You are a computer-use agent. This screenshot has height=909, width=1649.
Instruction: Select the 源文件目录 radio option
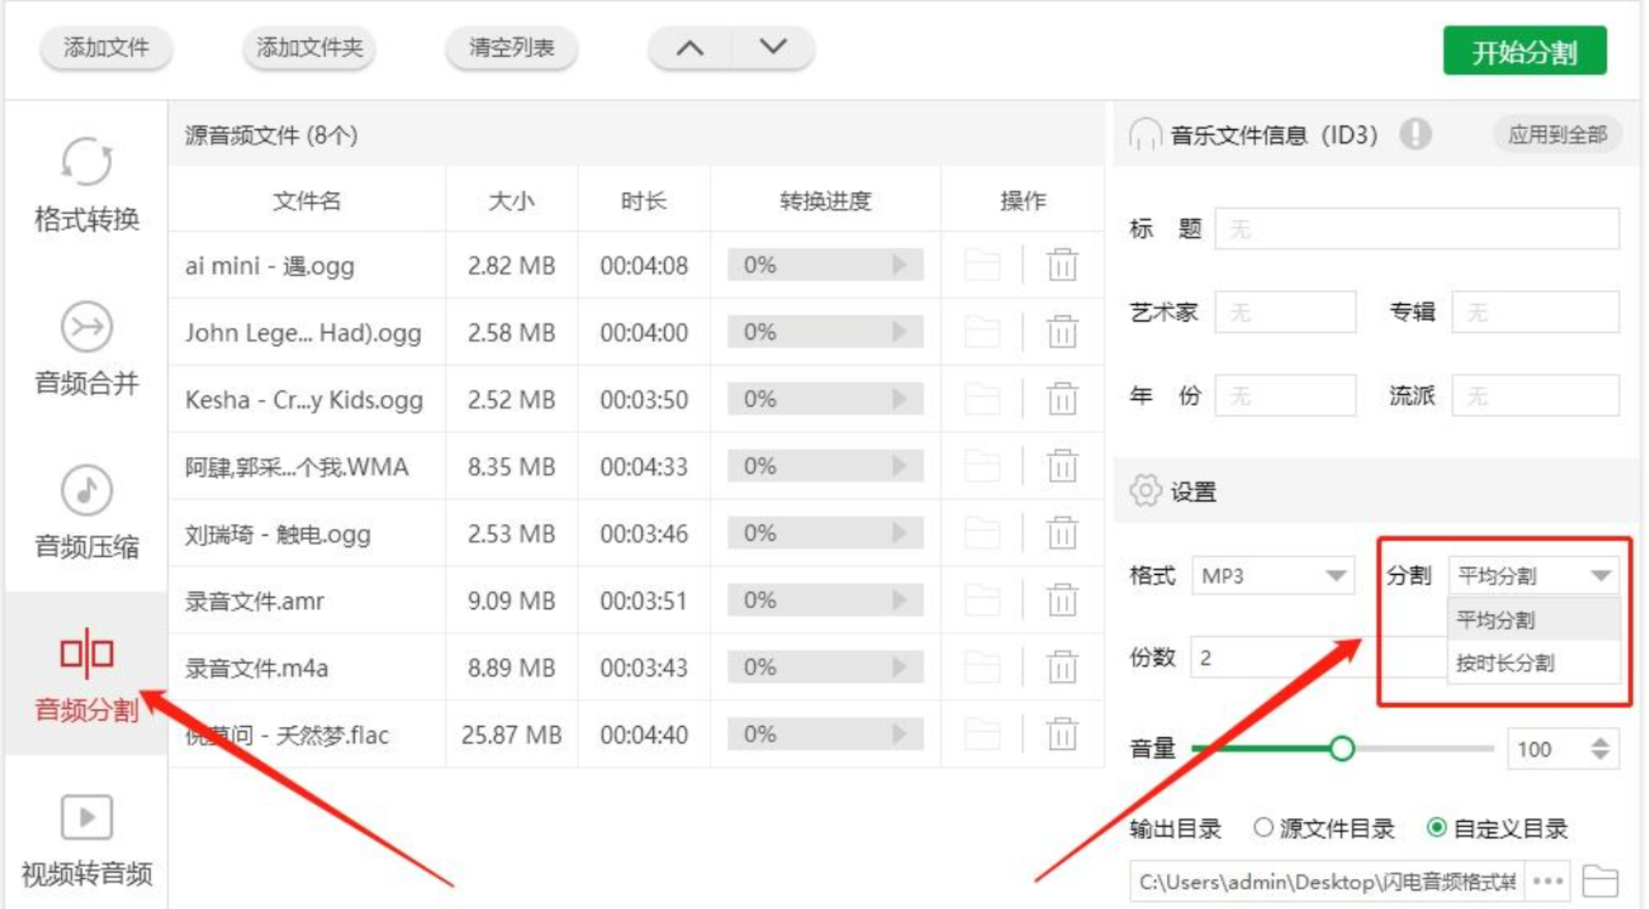pos(1263,828)
